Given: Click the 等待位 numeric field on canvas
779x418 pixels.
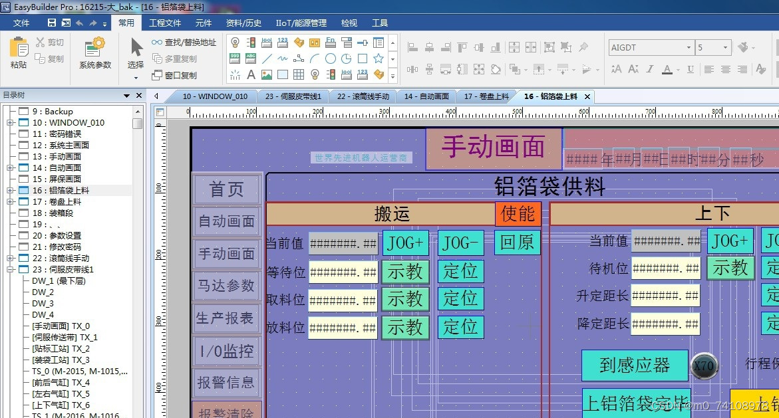Looking at the screenshot, I should pyautogui.click(x=343, y=272).
